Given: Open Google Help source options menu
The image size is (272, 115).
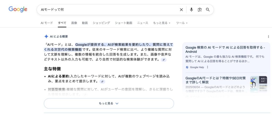Looking at the screenshot, I should click(x=208, y=67).
